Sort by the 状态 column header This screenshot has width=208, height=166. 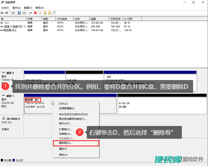81,19
